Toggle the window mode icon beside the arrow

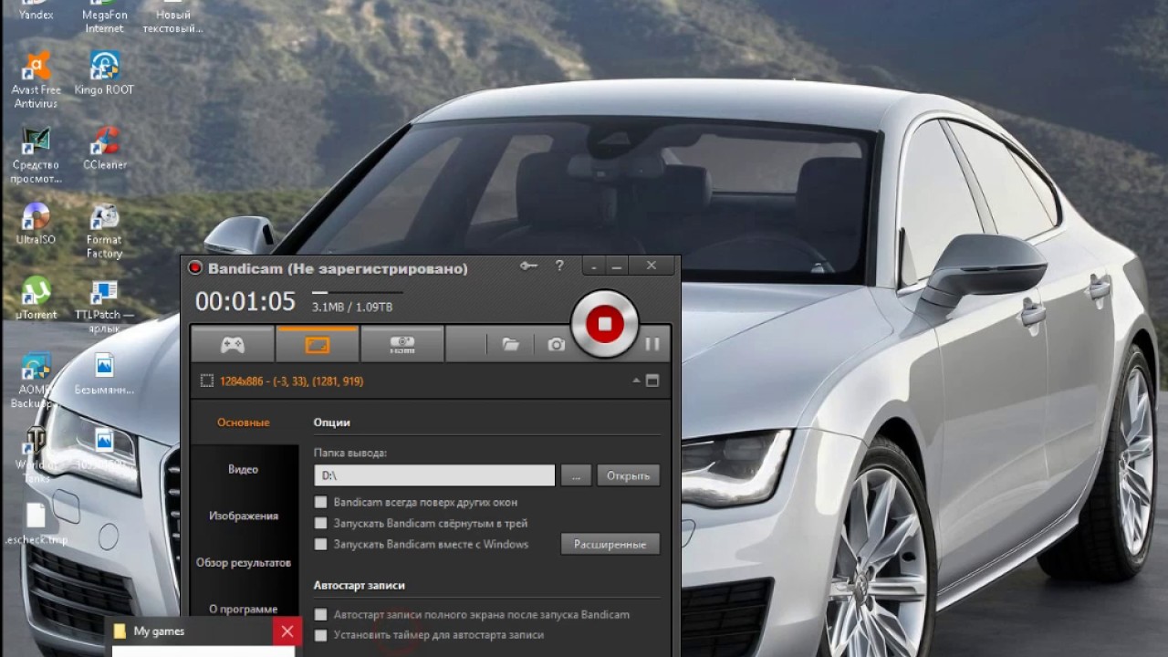pyautogui.click(x=652, y=381)
